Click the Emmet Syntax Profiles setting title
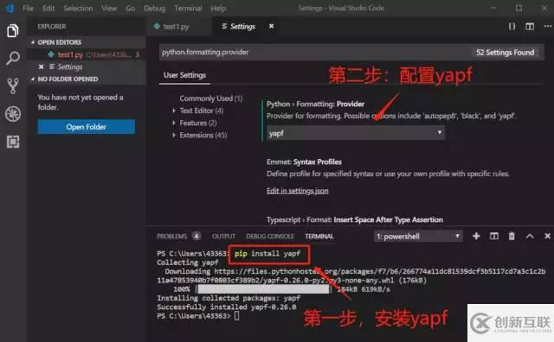The height and width of the screenshot is (342, 554). [x=304, y=161]
